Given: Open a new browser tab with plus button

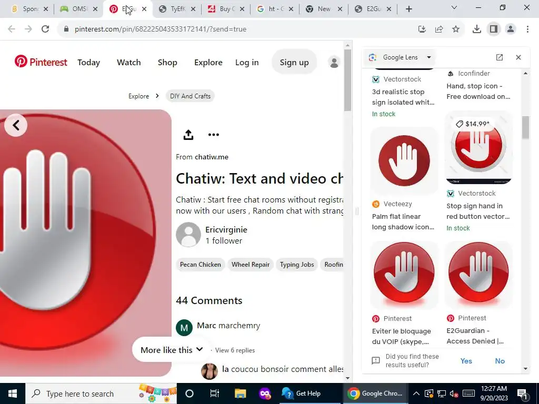Looking at the screenshot, I should click(408, 9).
